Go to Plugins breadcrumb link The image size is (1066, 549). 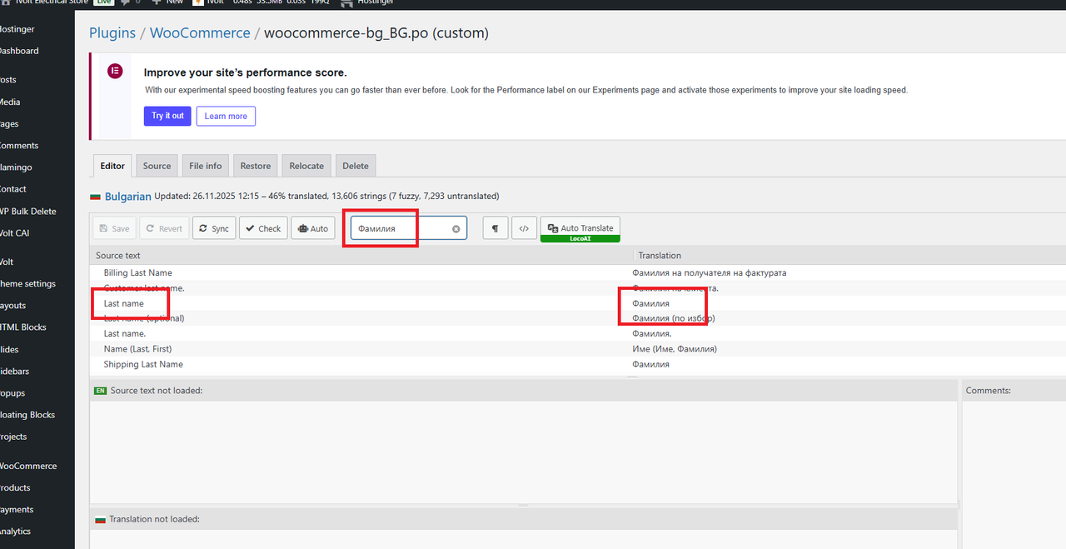112,33
